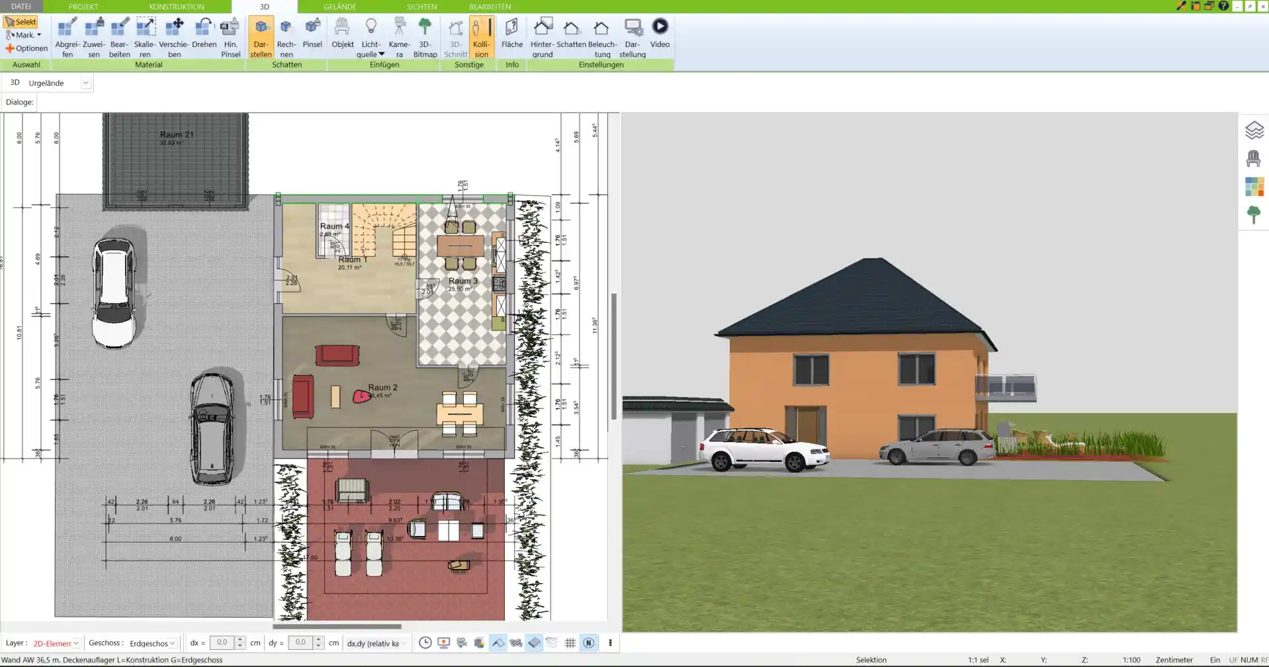
Task: Switch to the SICHTEN tab
Action: tap(421, 7)
